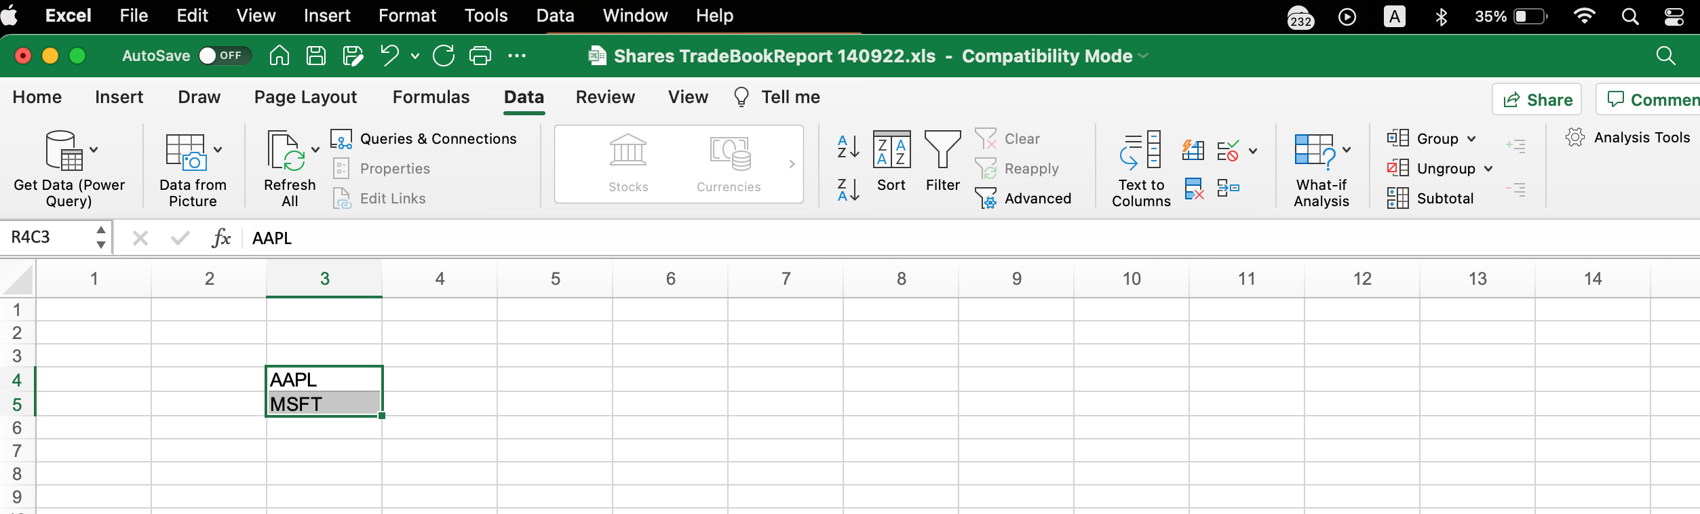Image resolution: width=1700 pixels, height=514 pixels.
Task: Open the Page Layout tab
Action: click(x=305, y=97)
